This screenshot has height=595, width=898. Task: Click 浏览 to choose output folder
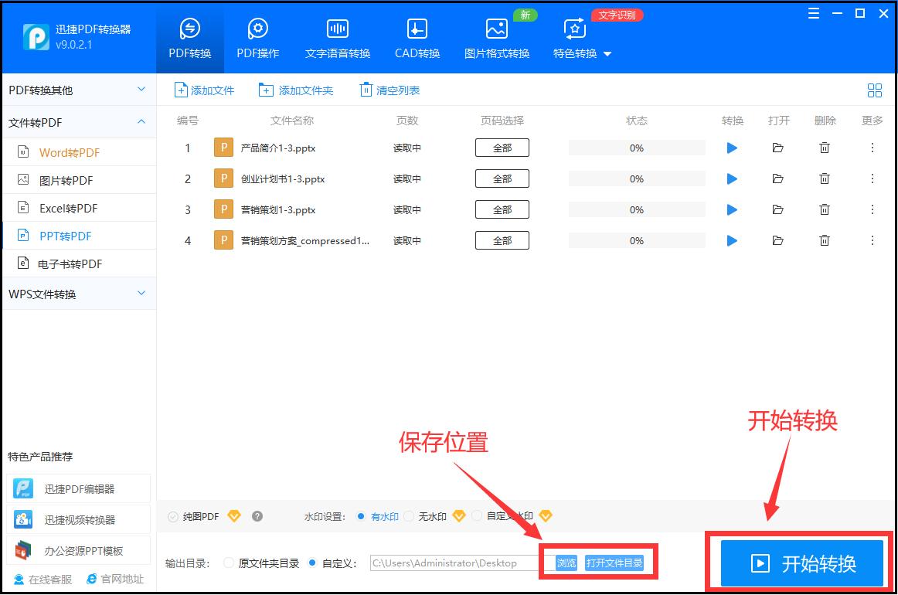click(x=566, y=563)
